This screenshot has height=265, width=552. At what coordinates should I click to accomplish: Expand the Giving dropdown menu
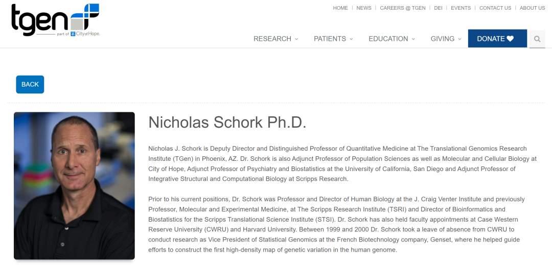pyautogui.click(x=443, y=39)
